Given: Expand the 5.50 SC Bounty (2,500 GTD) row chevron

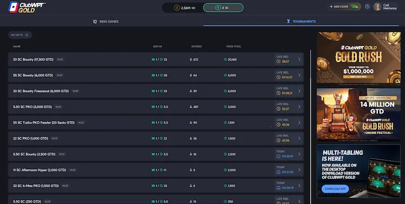Looking at the screenshot, I should (x=299, y=154).
